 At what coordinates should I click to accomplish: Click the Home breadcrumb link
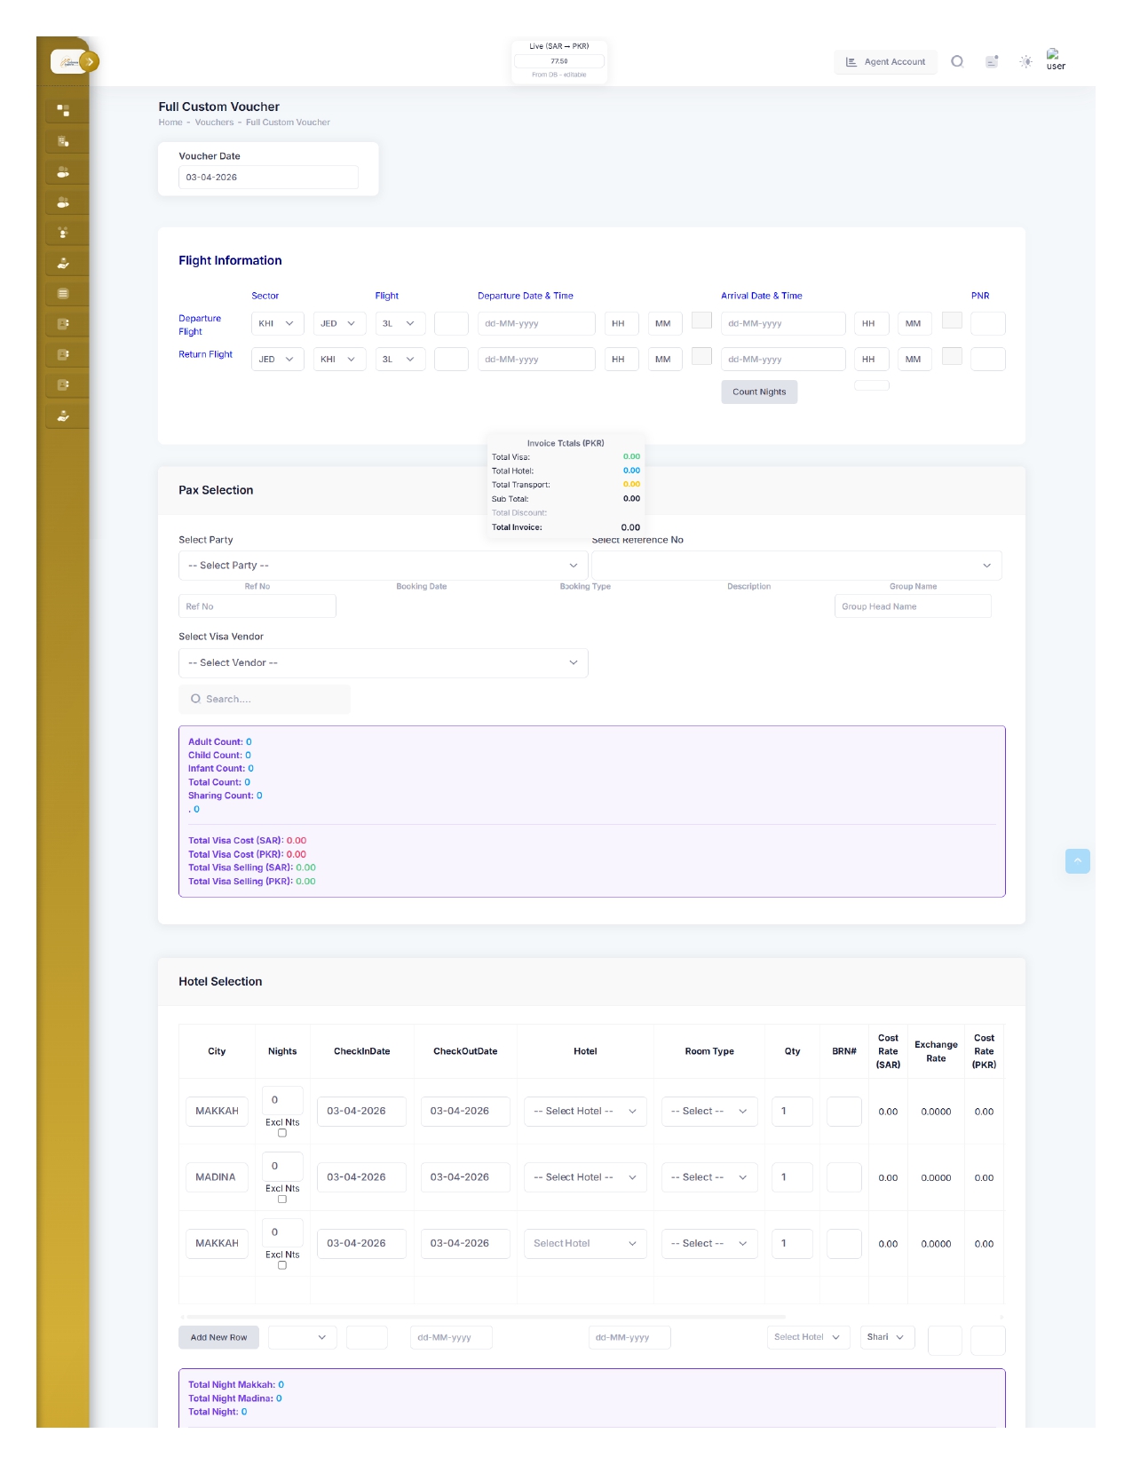click(x=170, y=123)
